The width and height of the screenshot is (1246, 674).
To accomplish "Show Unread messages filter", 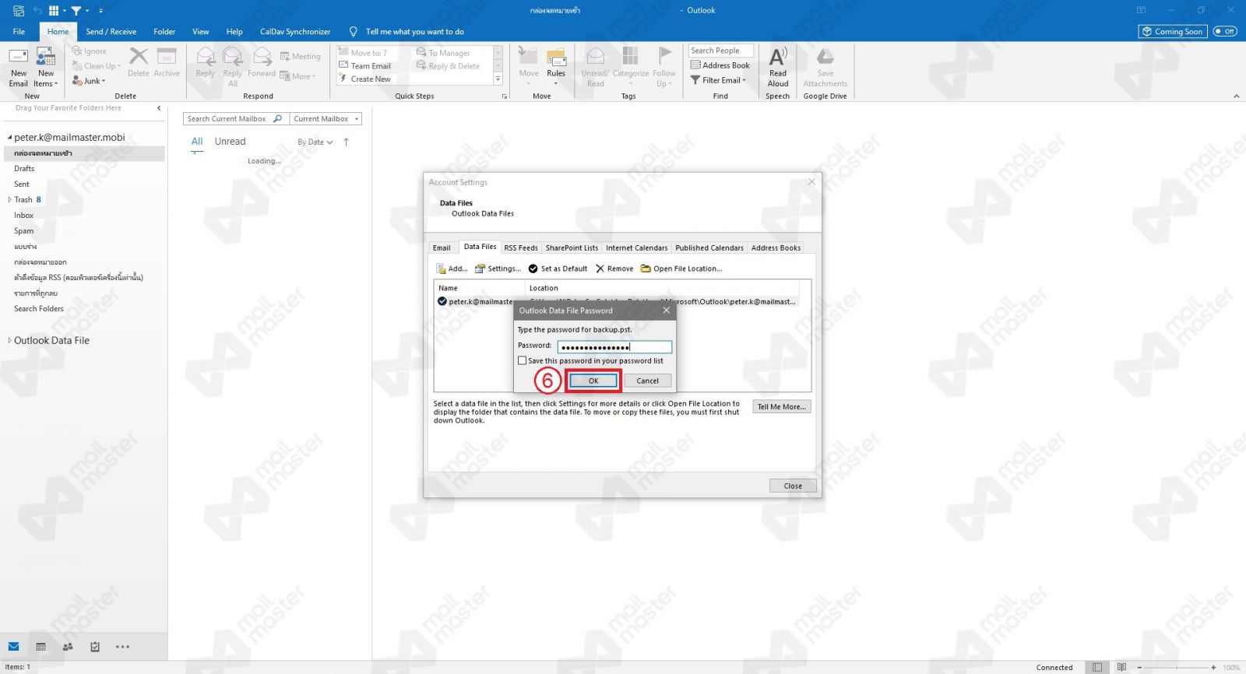I will (x=230, y=142).
